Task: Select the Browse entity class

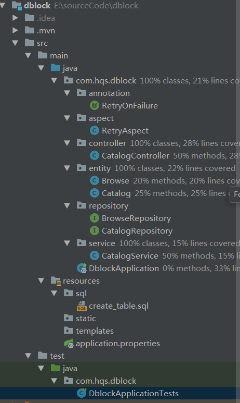Action: pyautogui.click(x=115, y=181)
